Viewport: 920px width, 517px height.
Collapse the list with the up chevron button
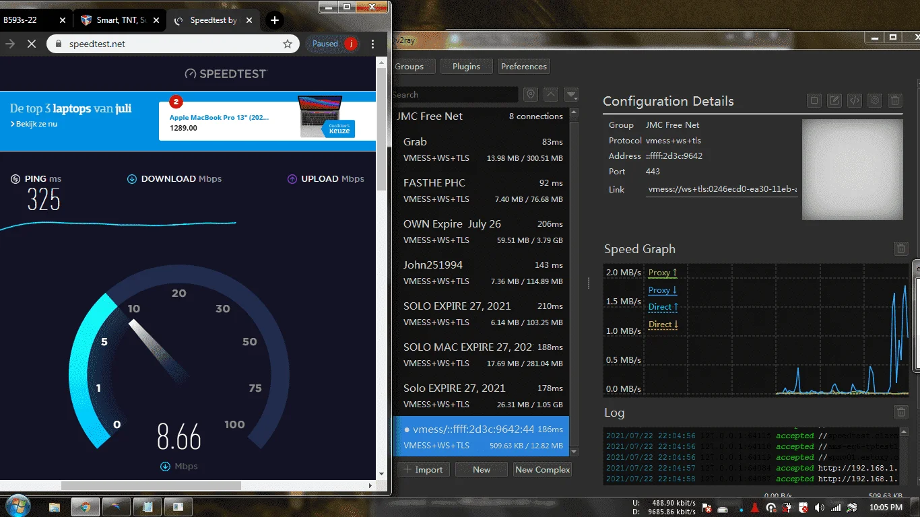tap(551, 95)
